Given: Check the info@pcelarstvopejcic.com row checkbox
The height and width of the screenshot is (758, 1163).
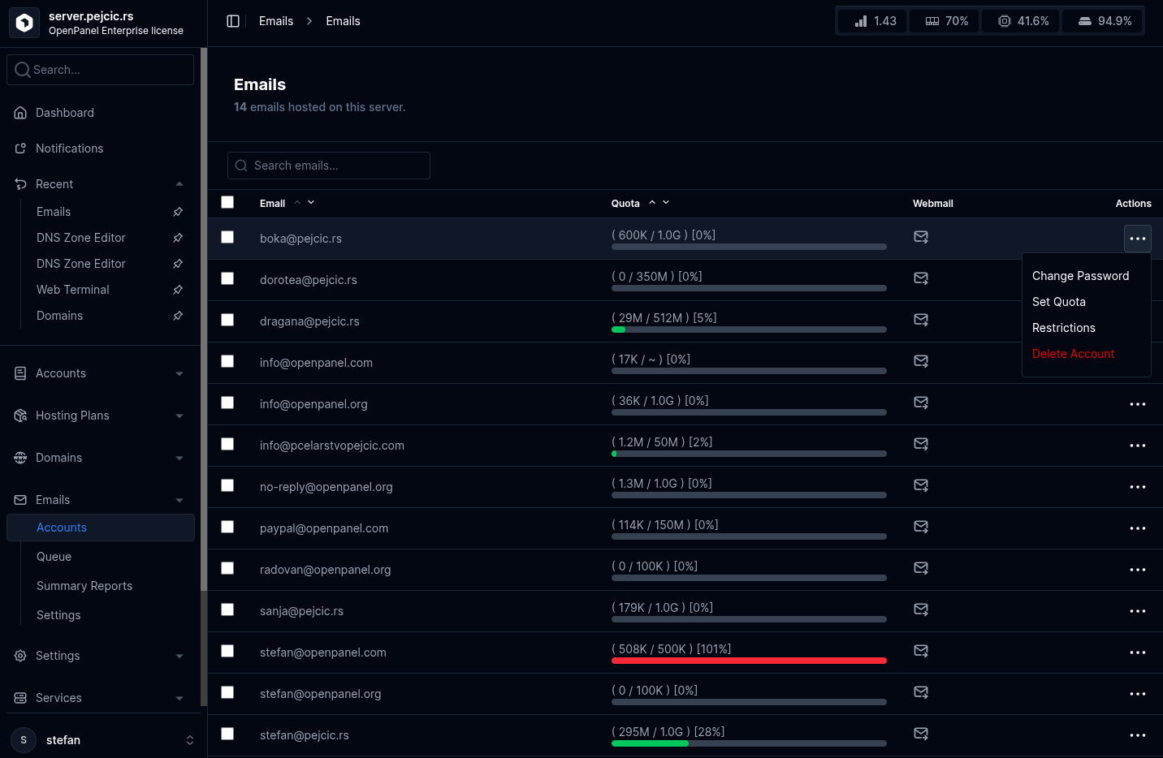Looking at the screenshot, I should (227, 444).
